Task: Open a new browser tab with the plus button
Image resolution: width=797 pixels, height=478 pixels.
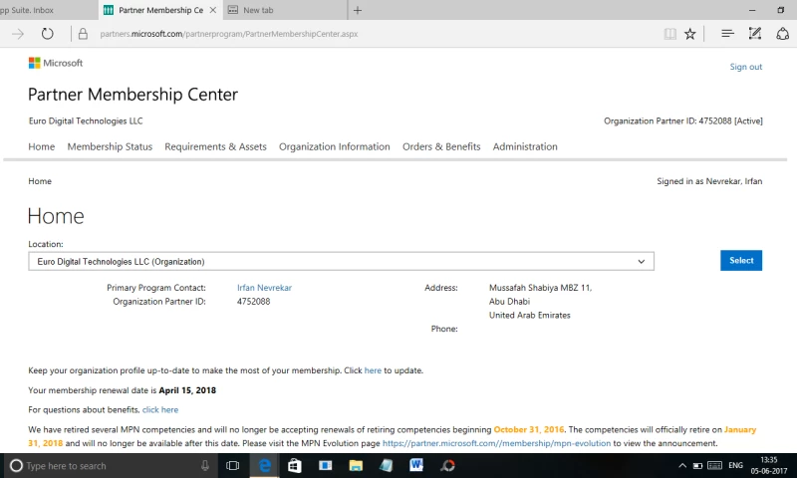Action: (x=358, y=10)
